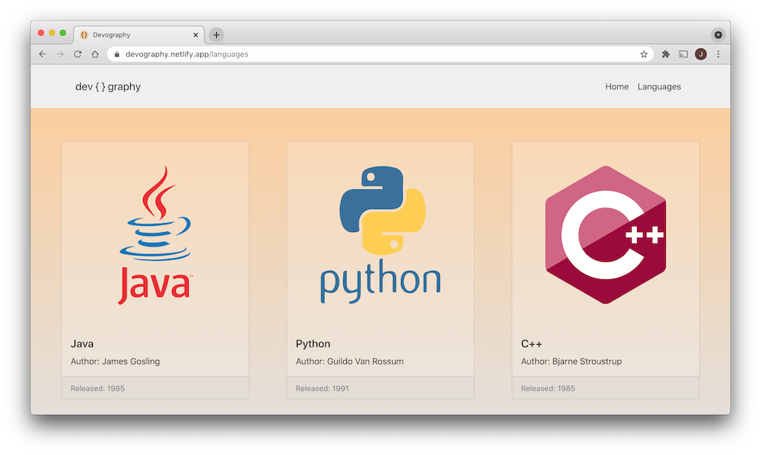Click the padlock site info icon
Screen dimensions: 761x455
click(x=117, y=54)
